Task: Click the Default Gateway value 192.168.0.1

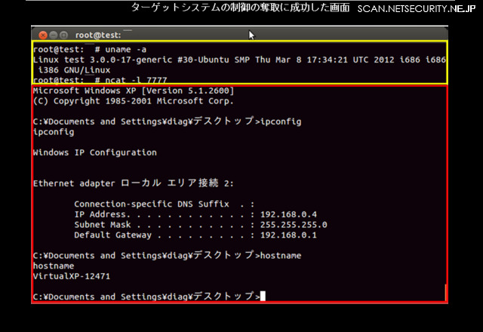Action: tap(288, 235)
